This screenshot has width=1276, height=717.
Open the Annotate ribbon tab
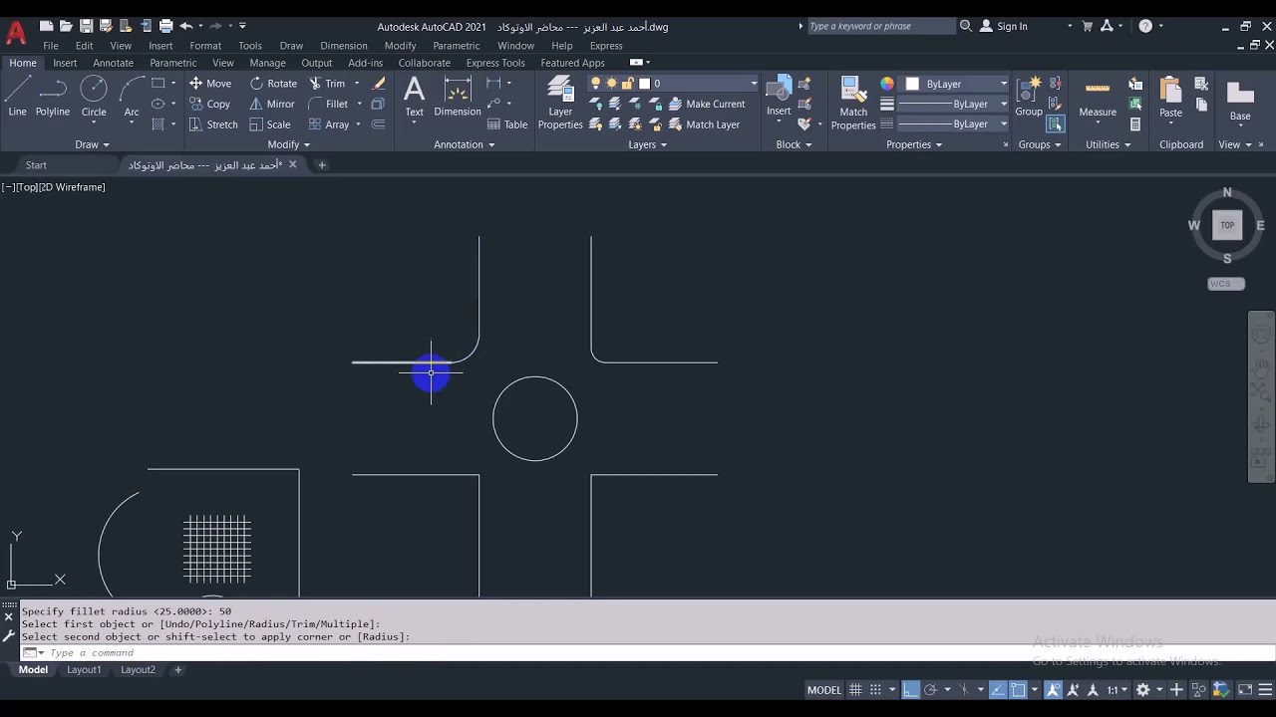coord(113,63)
